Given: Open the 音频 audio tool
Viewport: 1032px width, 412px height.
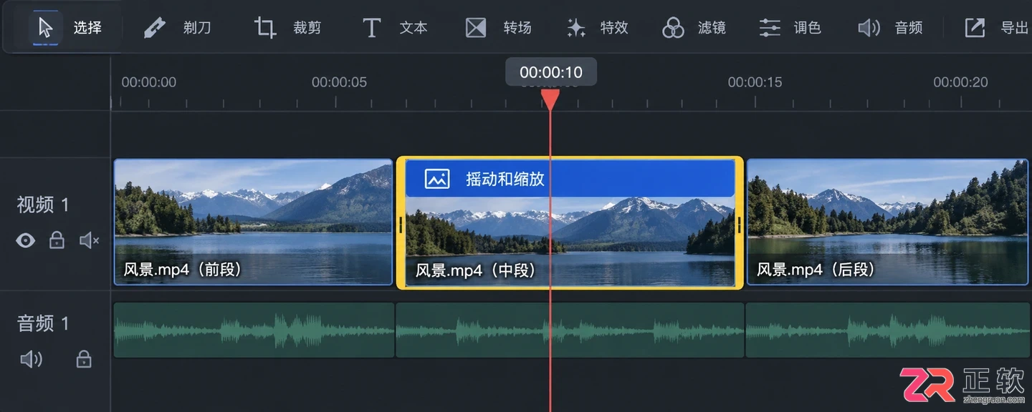Looking at the screenshot, I should (890, 28).
